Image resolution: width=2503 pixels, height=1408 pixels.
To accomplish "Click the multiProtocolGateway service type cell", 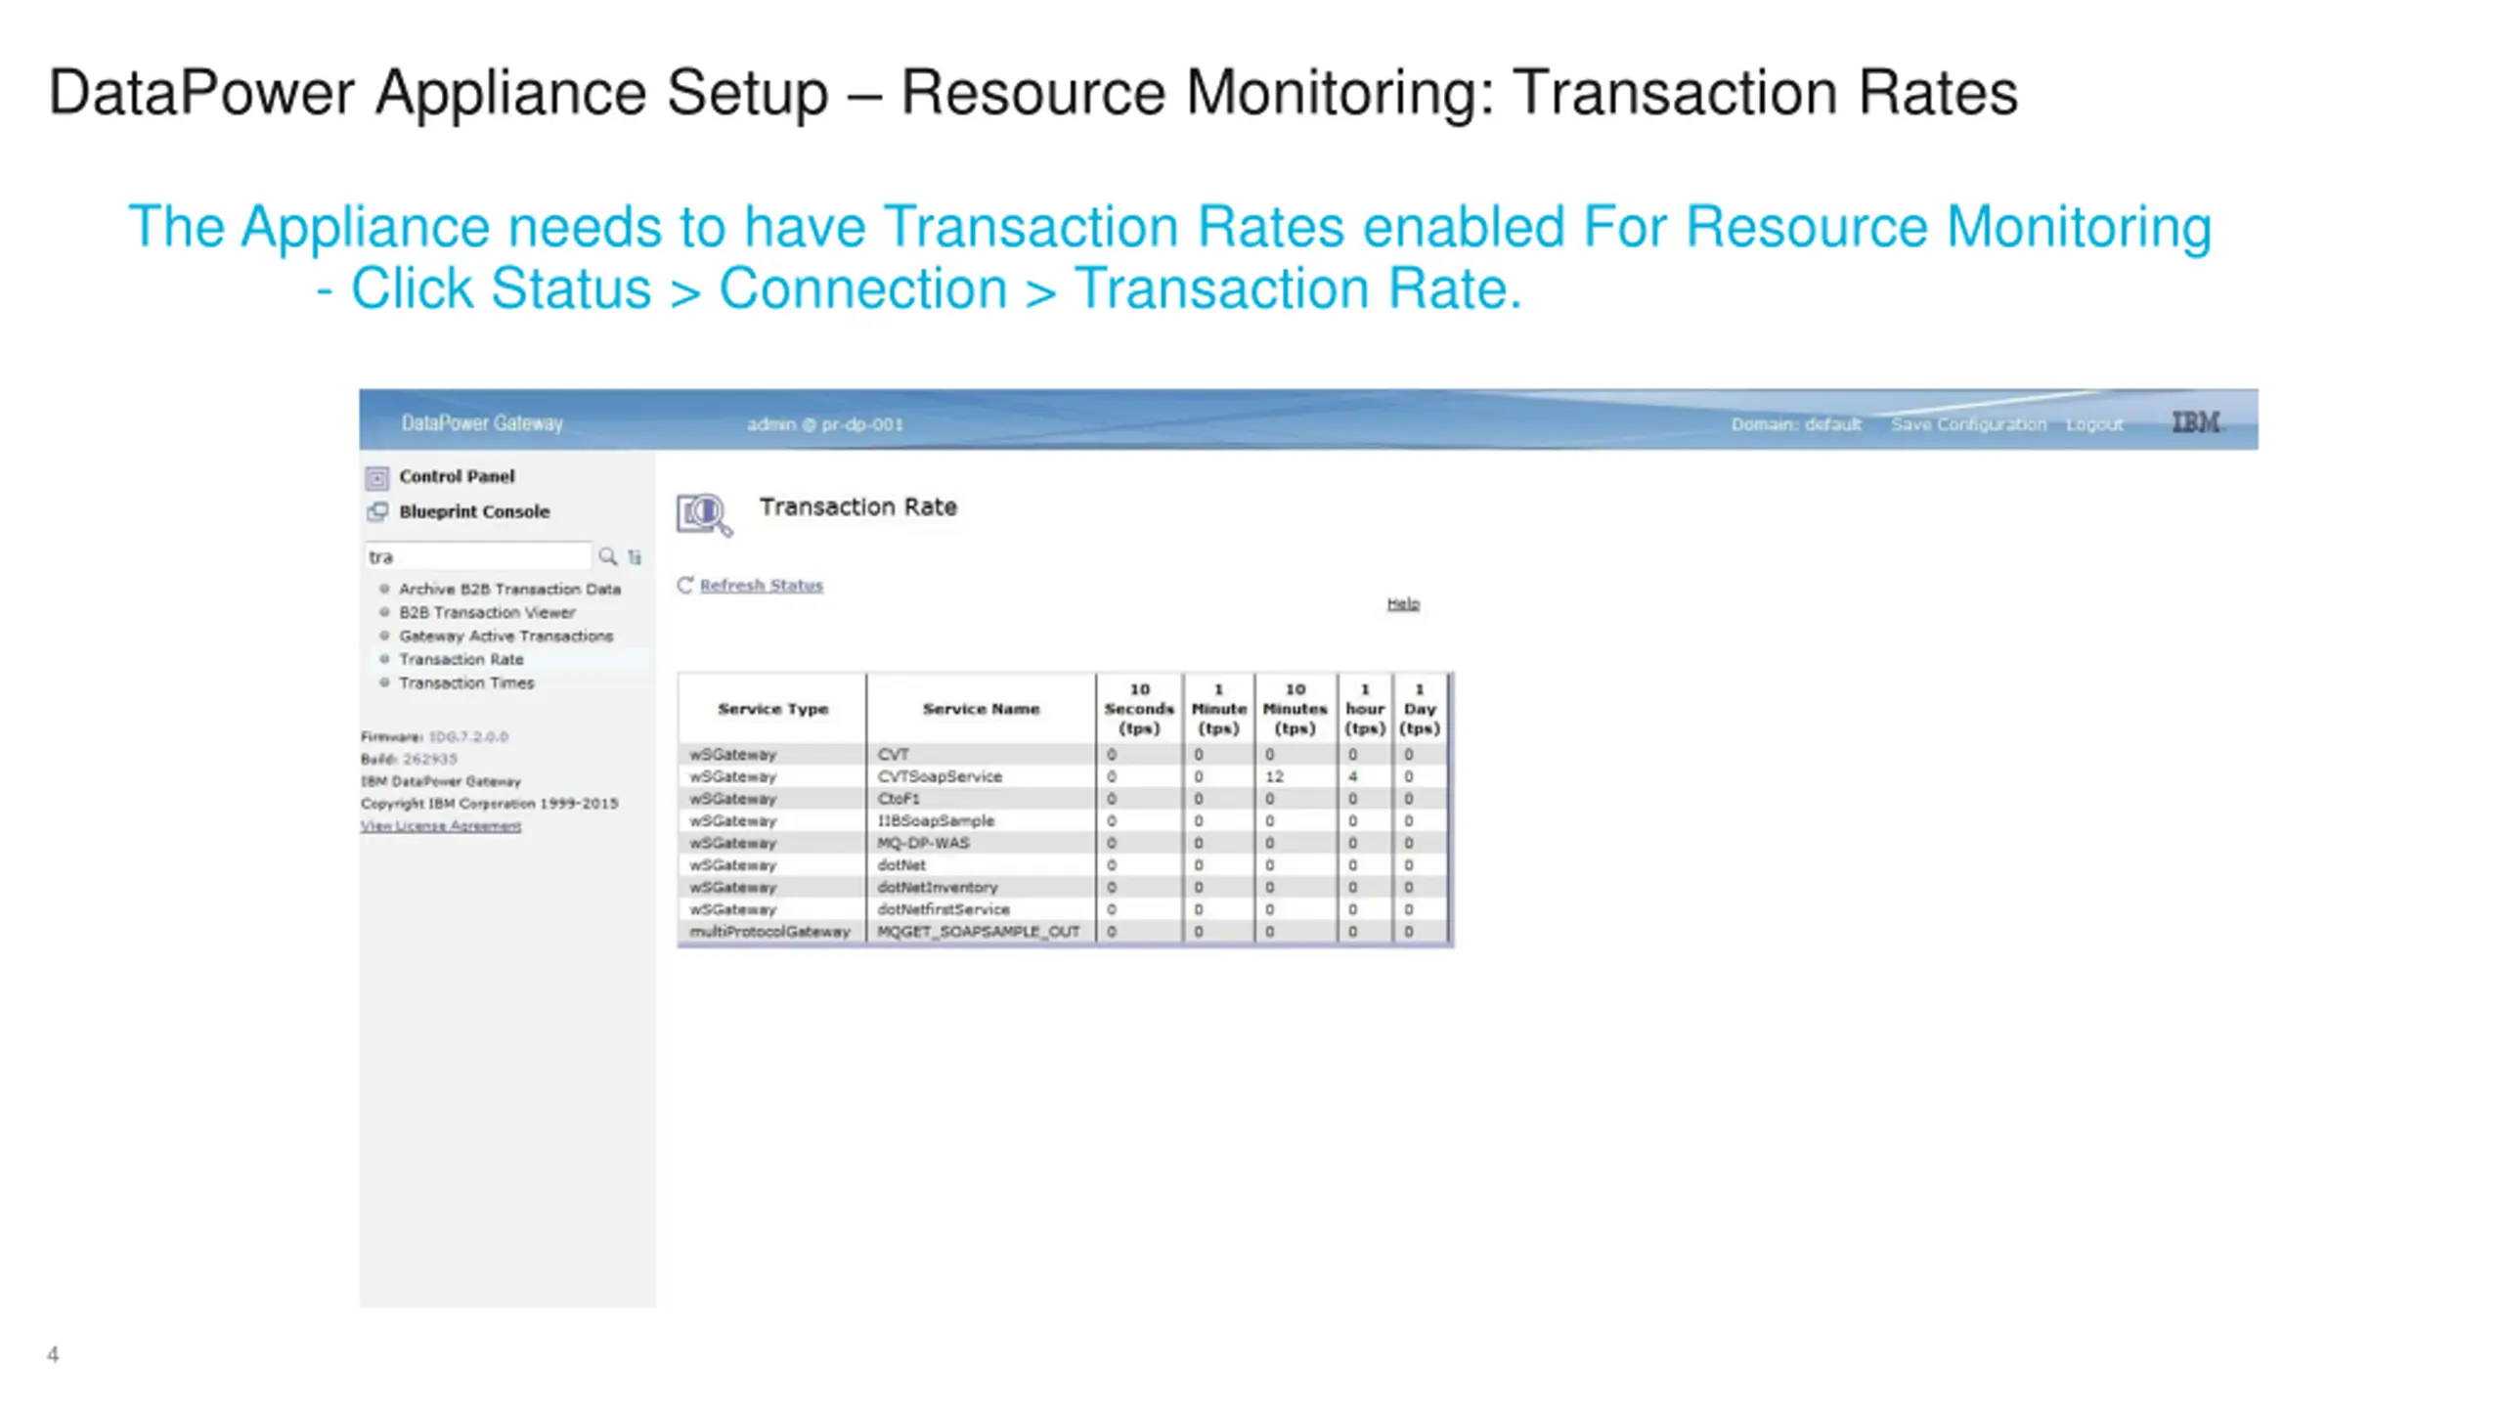I will (x=770, y=932).
